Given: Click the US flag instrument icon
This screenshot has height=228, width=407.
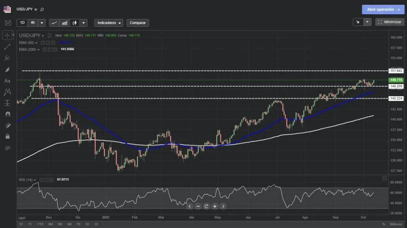Looking at the screenshot, I should [7, 9].
